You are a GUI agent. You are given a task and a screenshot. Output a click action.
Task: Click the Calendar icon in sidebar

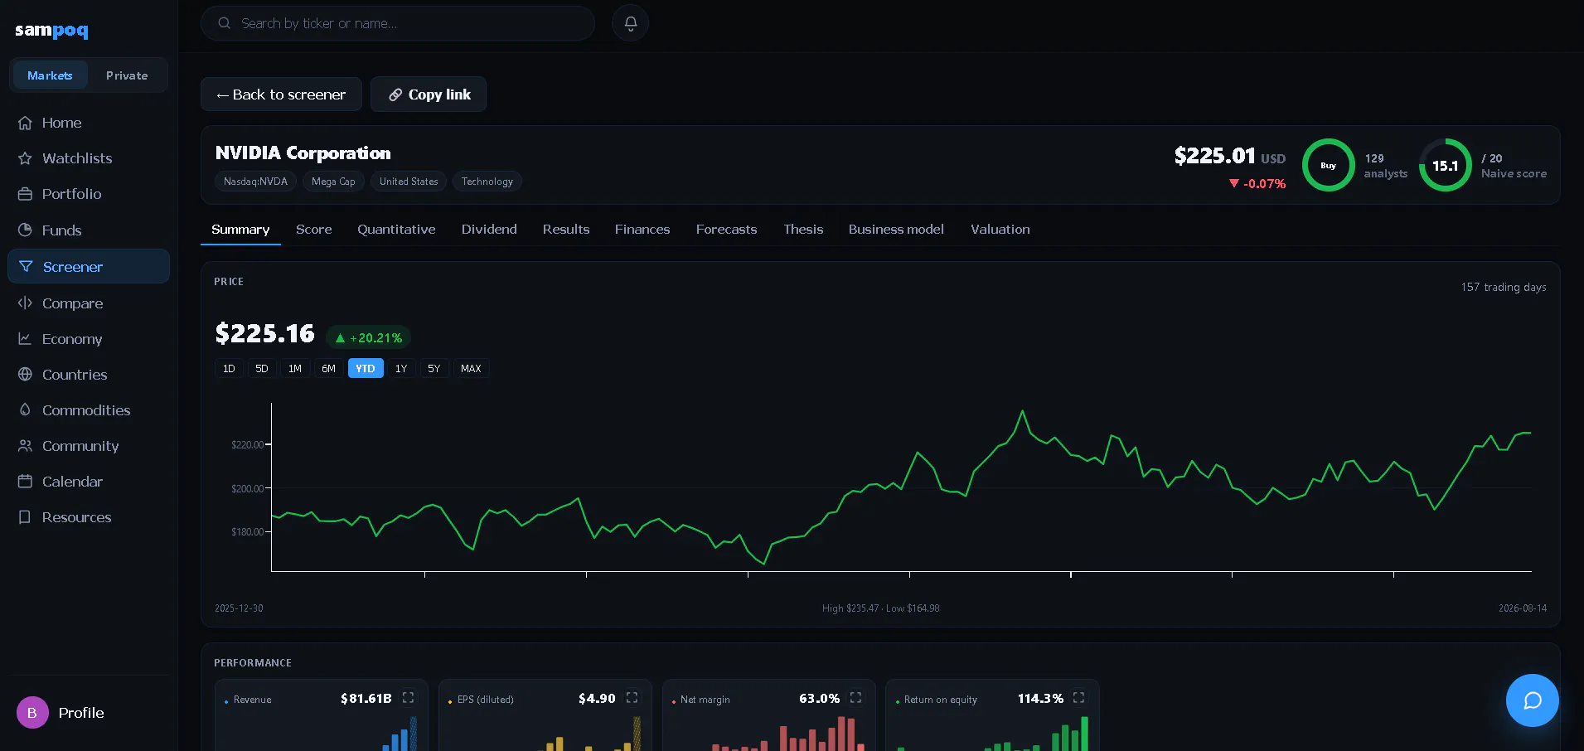tap(26, 482)
